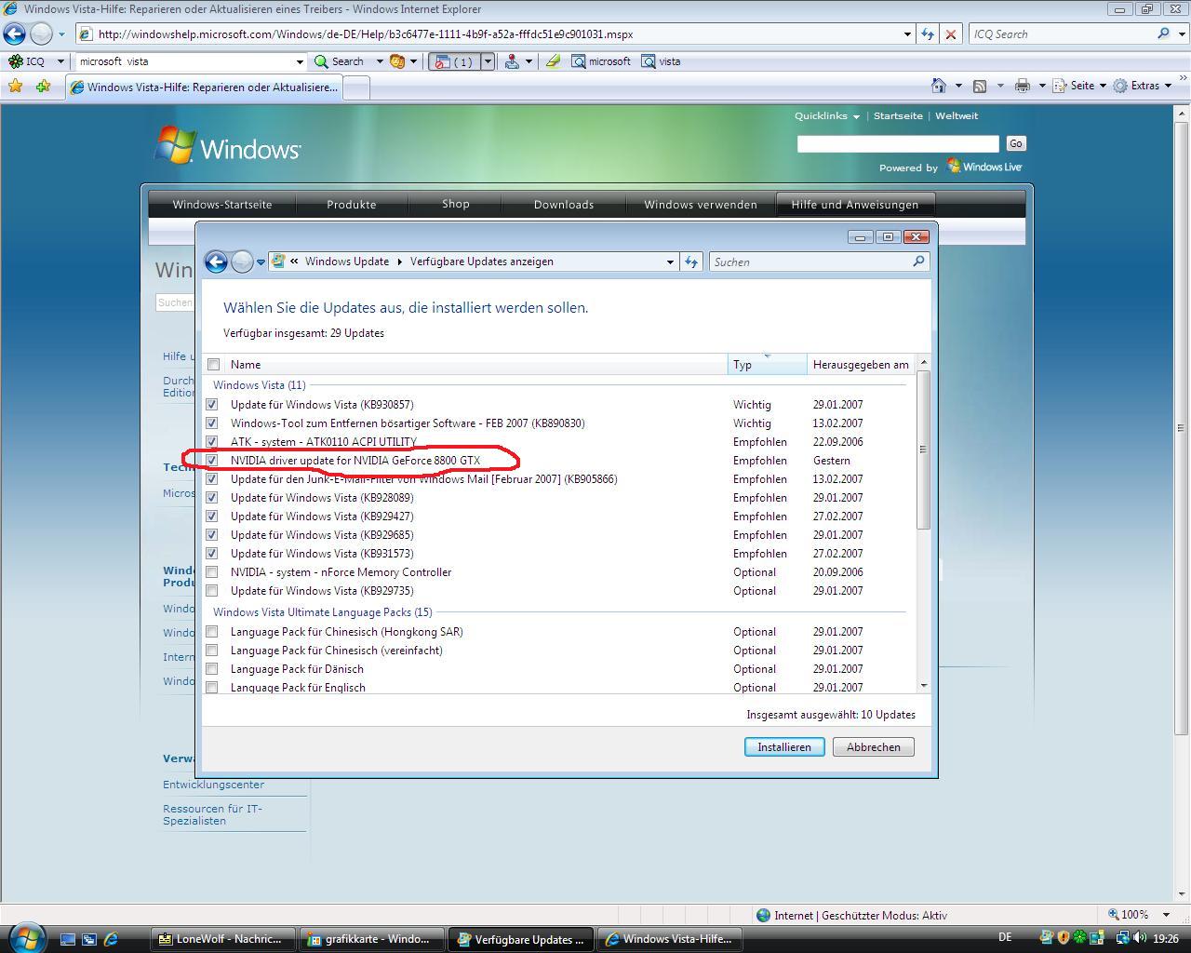The image size is (1191, 953).
Task: Check Update für Windows Vista (KB929735)
Action: (x=212, y=591)
